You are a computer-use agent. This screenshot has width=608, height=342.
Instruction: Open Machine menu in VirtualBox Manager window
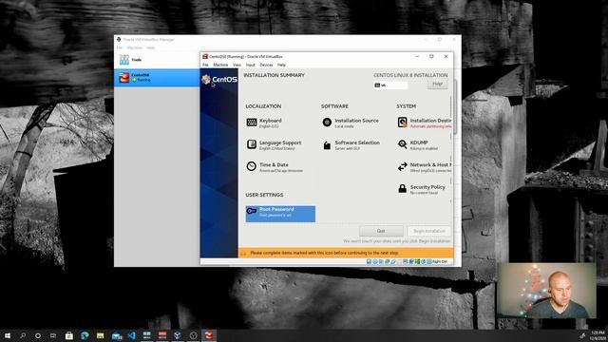point(135,47)
